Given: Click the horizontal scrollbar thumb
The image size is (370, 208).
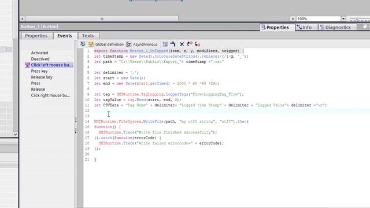Looking at the screenshot, I should click(x=102, y=18).
